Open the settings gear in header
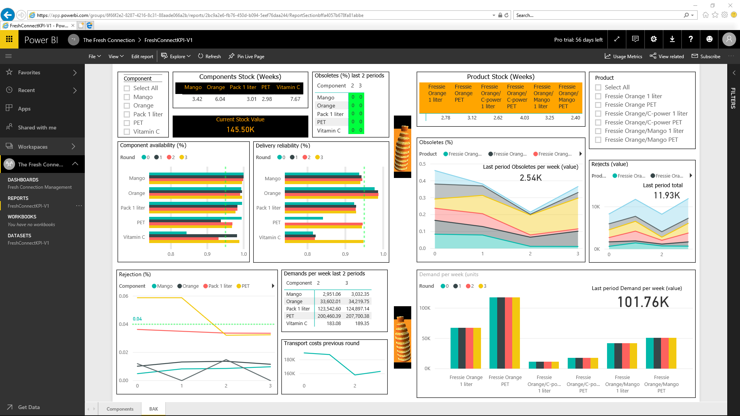 (x=654, y=39)
